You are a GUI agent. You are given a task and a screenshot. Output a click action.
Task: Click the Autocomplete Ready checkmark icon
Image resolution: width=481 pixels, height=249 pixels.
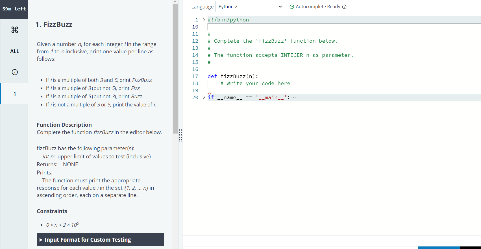pyautogui.click(x=292, y=7)
